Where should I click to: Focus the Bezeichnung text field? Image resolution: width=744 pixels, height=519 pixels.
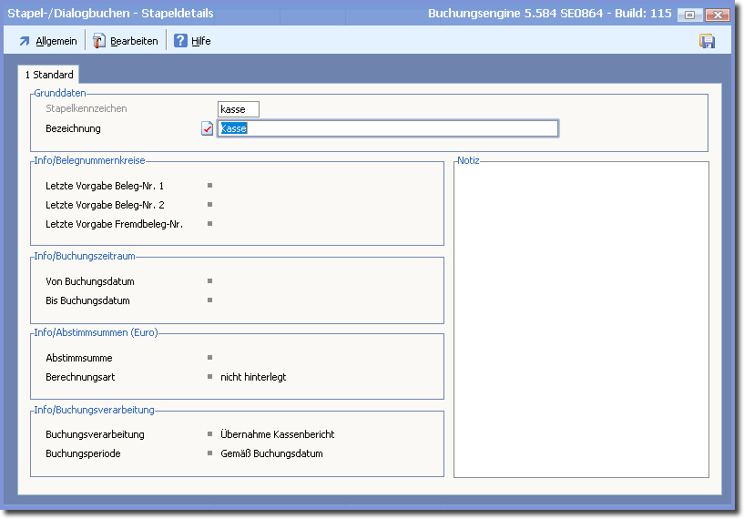(x=388, y=128)
